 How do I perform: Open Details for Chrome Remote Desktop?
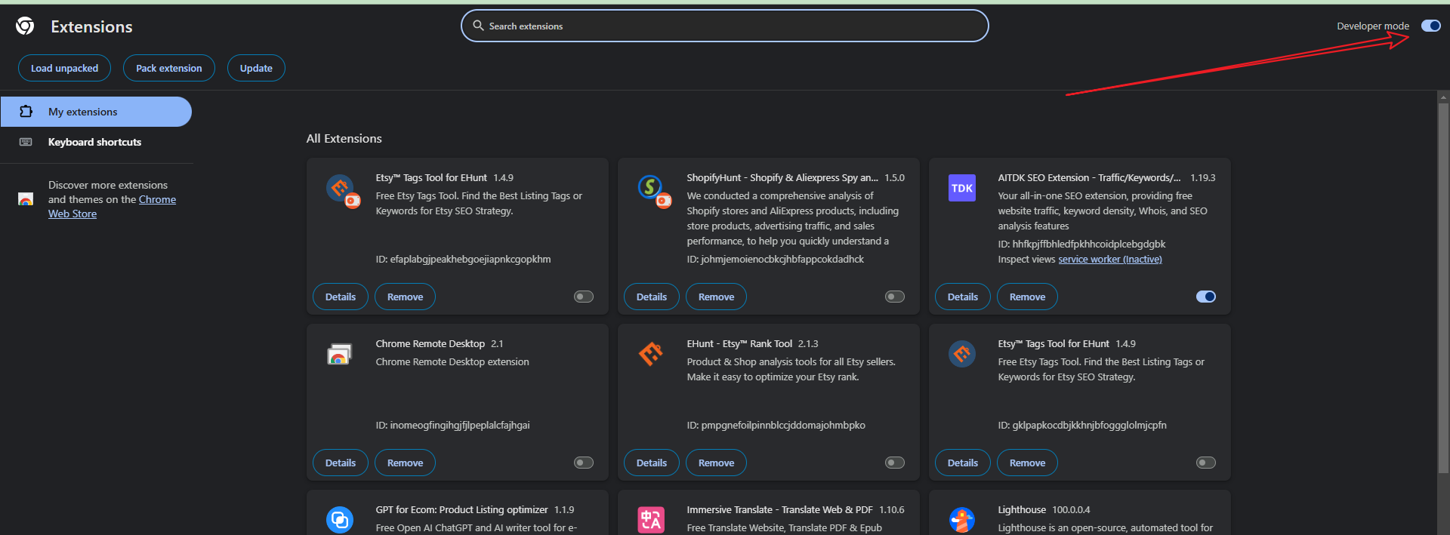point(341,463)
